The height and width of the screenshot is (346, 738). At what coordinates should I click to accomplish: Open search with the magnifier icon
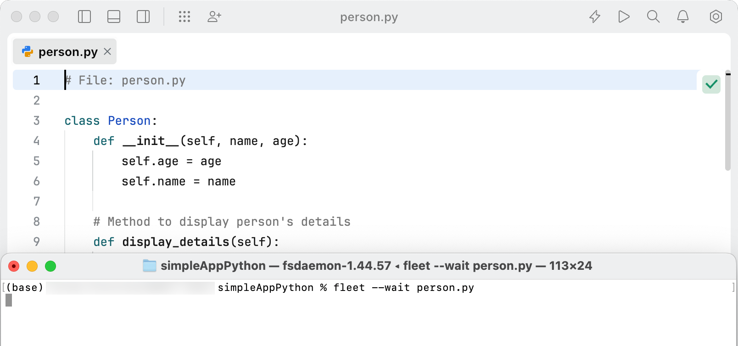click(653, 17)
